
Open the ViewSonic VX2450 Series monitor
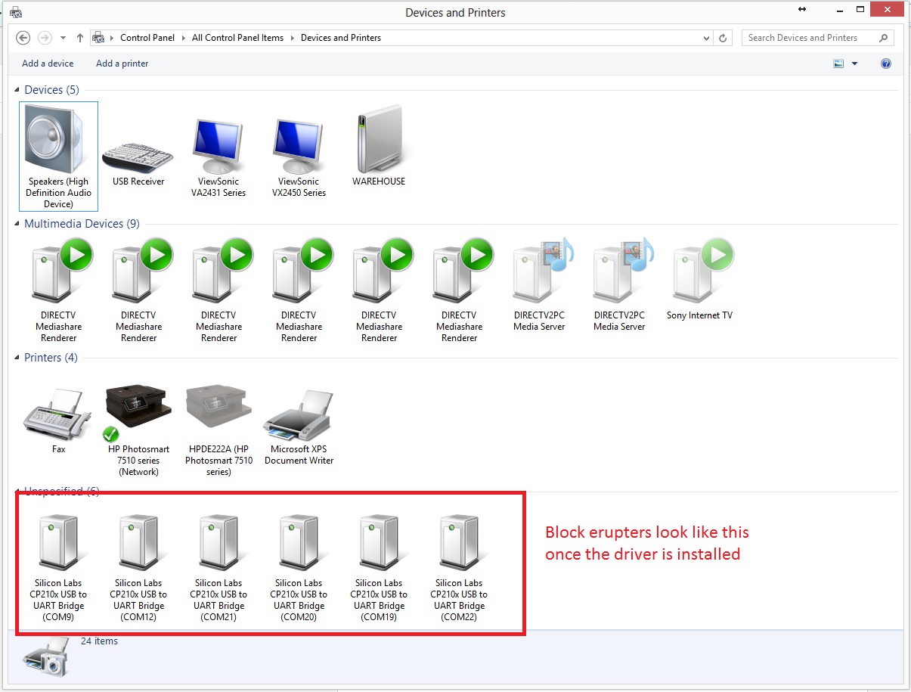299,157
